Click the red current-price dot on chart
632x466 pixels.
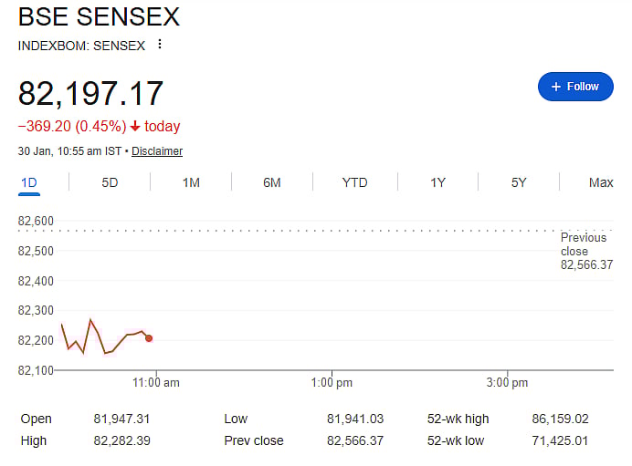149,338
